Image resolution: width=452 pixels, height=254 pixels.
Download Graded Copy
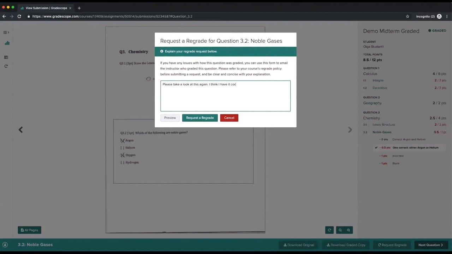pos(346,245)
